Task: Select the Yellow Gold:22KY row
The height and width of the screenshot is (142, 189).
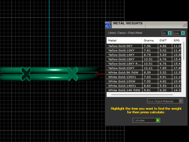Action: point(144,68)
